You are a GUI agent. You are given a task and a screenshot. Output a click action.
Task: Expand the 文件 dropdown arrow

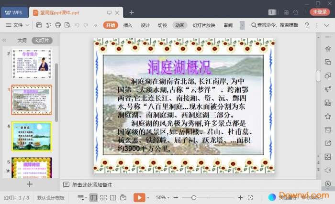[27, 25]
